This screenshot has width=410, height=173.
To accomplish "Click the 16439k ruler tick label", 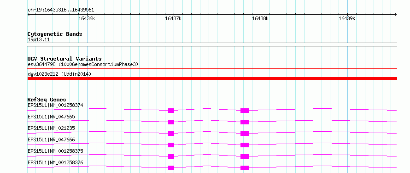I will pyautogui.click(x=347, y=18).
